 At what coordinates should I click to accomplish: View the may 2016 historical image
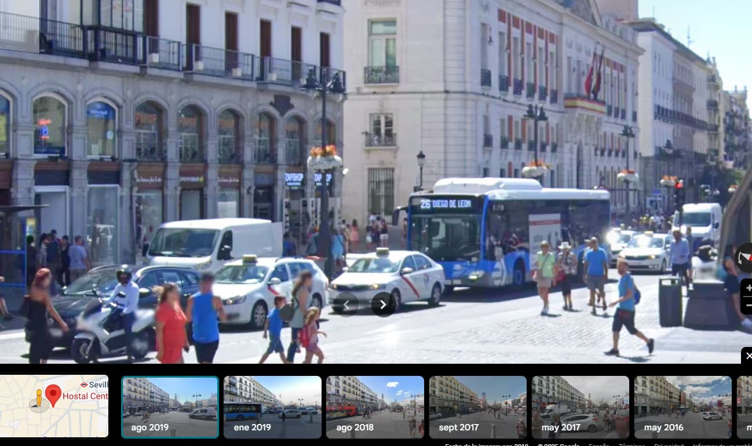(x=682, y=407)
